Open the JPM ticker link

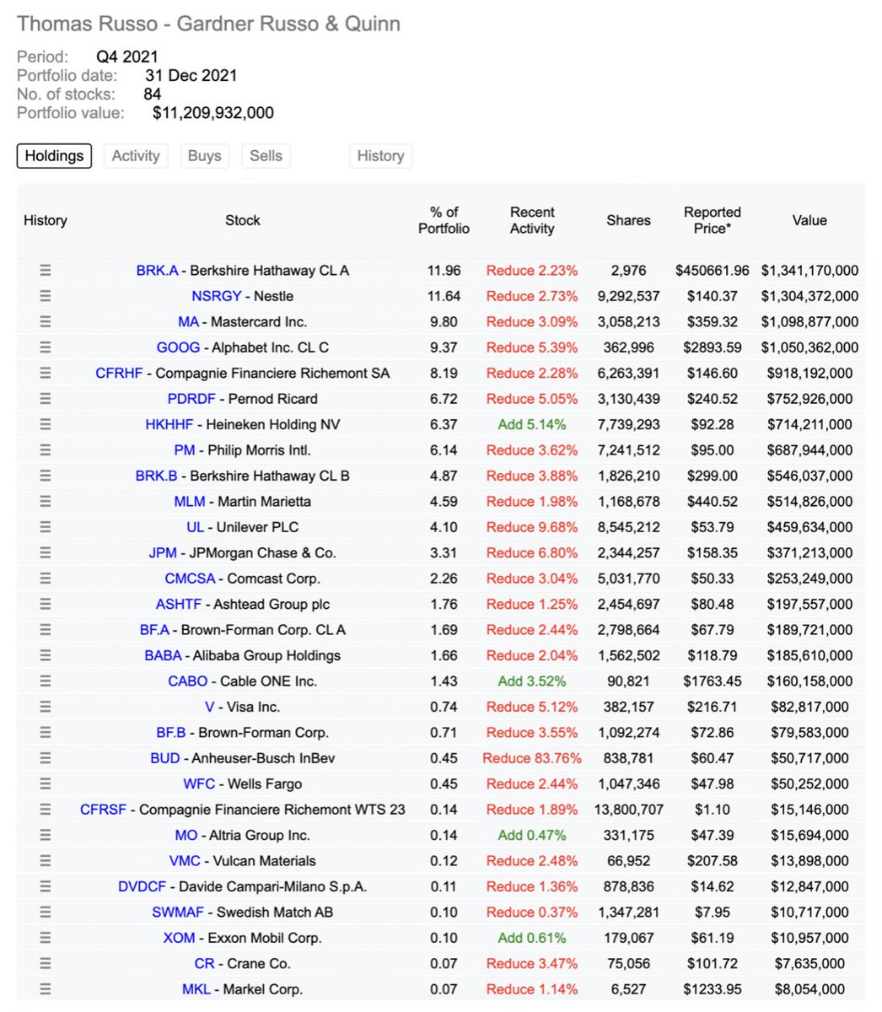click(x=163, y=553)
